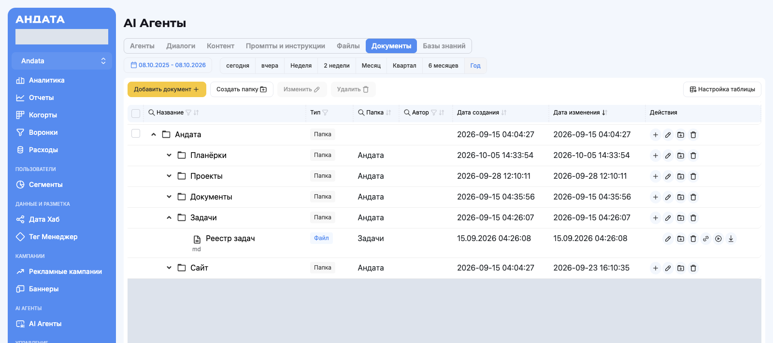Run the Реестр задач file with the play icon
The width and height of the screenshot is (773, 343).
pos(718,239)
